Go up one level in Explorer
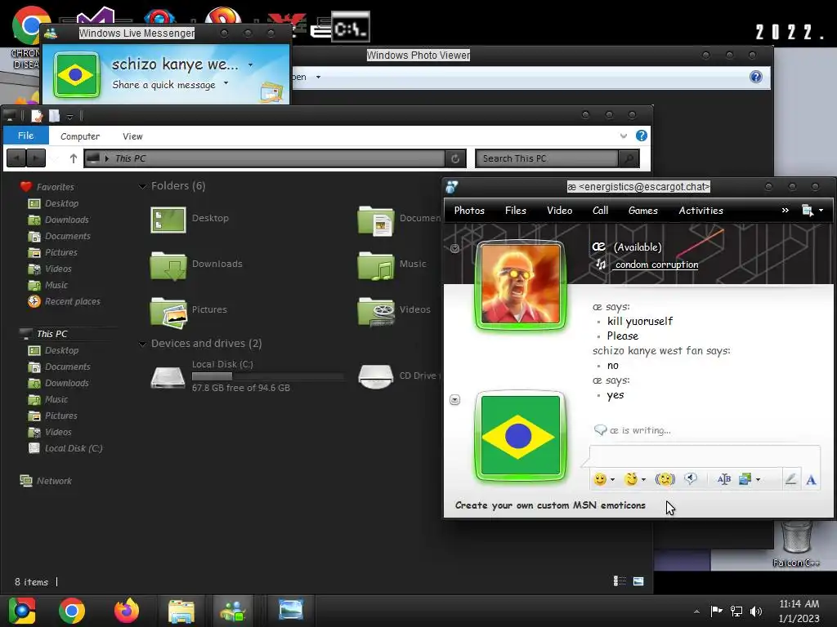 point(73,158)
